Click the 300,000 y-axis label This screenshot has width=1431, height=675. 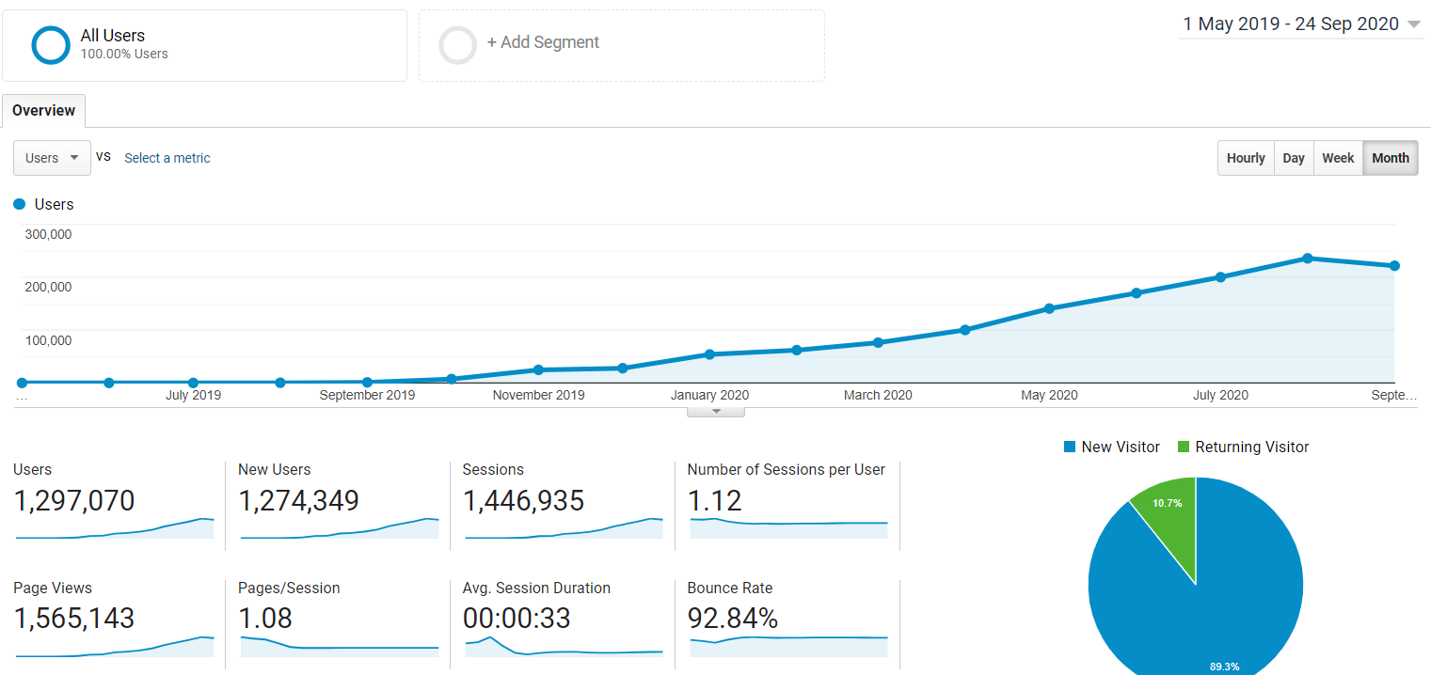click(x=48, y=233)
